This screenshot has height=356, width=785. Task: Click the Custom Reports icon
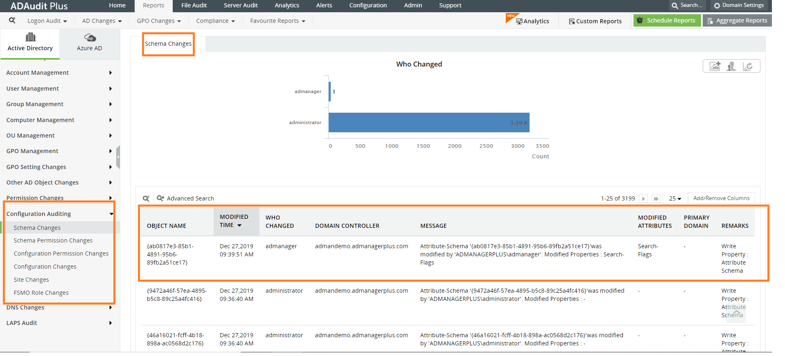click(x=572, y=21)
